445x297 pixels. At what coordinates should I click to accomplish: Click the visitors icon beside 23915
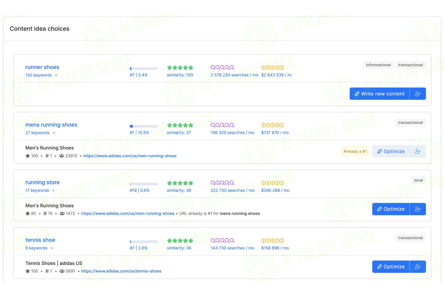61,156
